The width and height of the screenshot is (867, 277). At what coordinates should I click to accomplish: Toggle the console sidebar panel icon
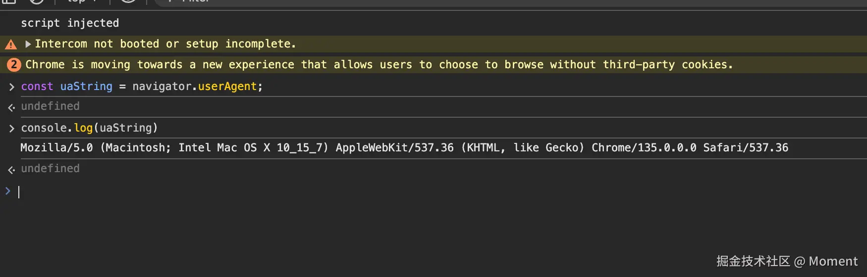pos(9,1)
